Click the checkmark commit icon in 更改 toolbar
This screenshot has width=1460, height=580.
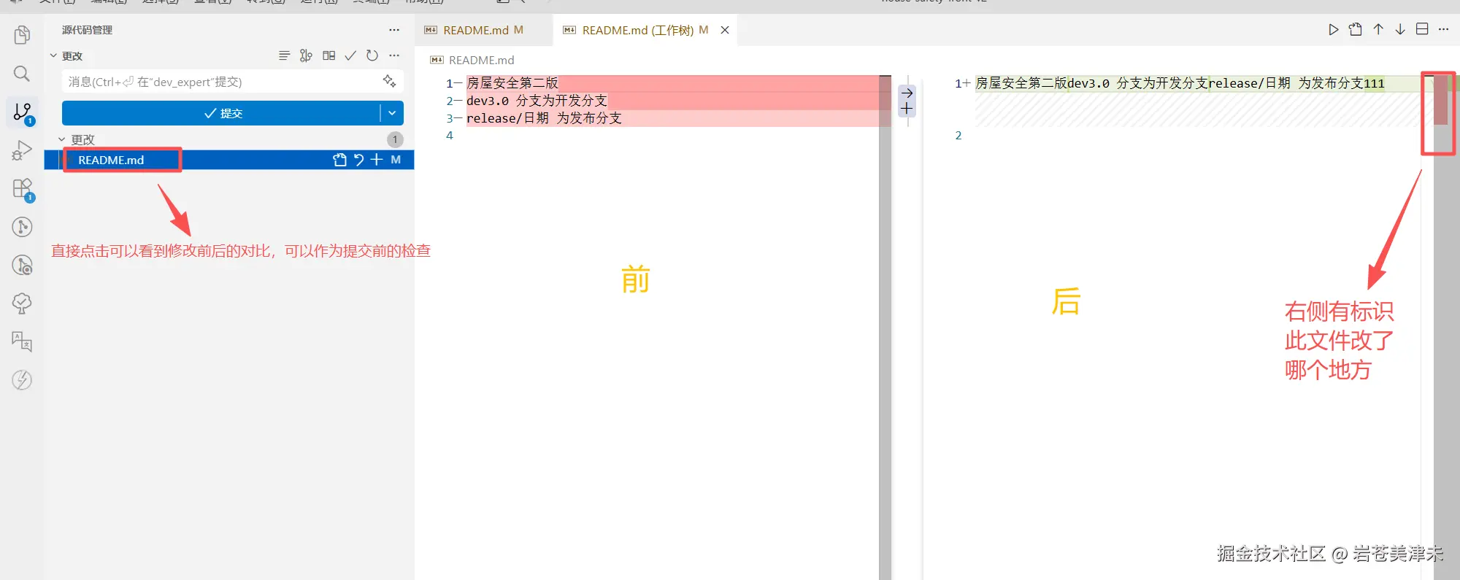coord(350,55)
